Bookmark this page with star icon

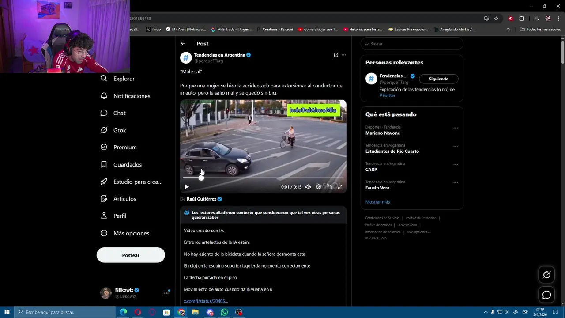(496, 19)
